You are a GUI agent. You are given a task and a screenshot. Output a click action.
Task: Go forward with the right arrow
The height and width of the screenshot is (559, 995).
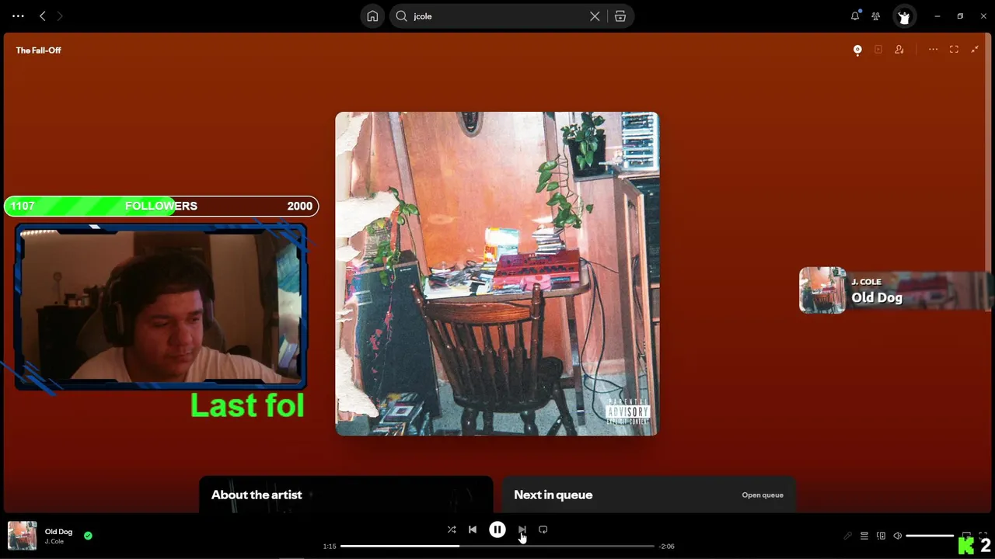tap(60, 16)
